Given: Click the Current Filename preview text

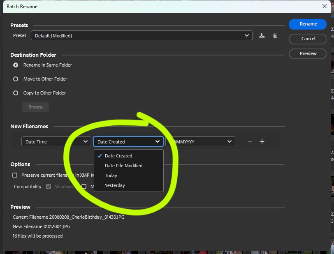Looking at the screenshot, I should (x=69, y=217).
